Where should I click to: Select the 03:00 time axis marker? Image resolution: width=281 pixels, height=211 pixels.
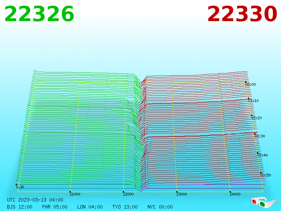click(251, 84)
